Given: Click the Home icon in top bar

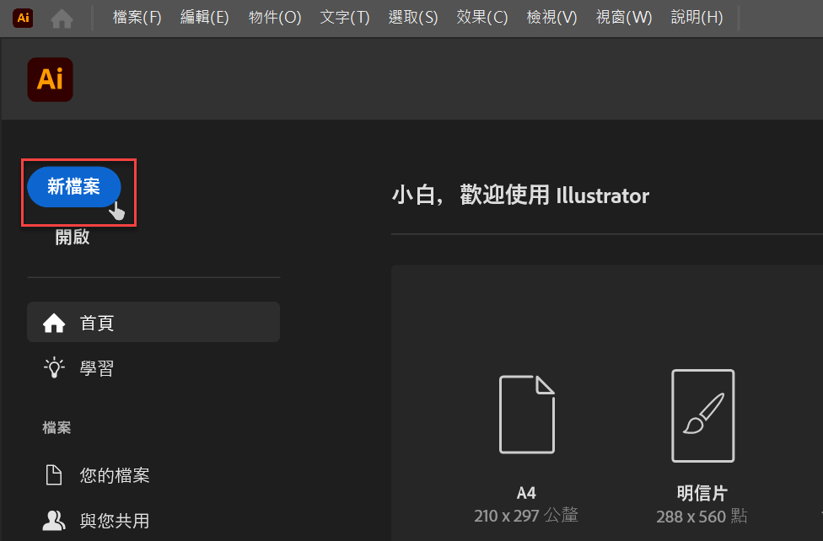Looking at the screenshot, I should click(x=62, y=19).
